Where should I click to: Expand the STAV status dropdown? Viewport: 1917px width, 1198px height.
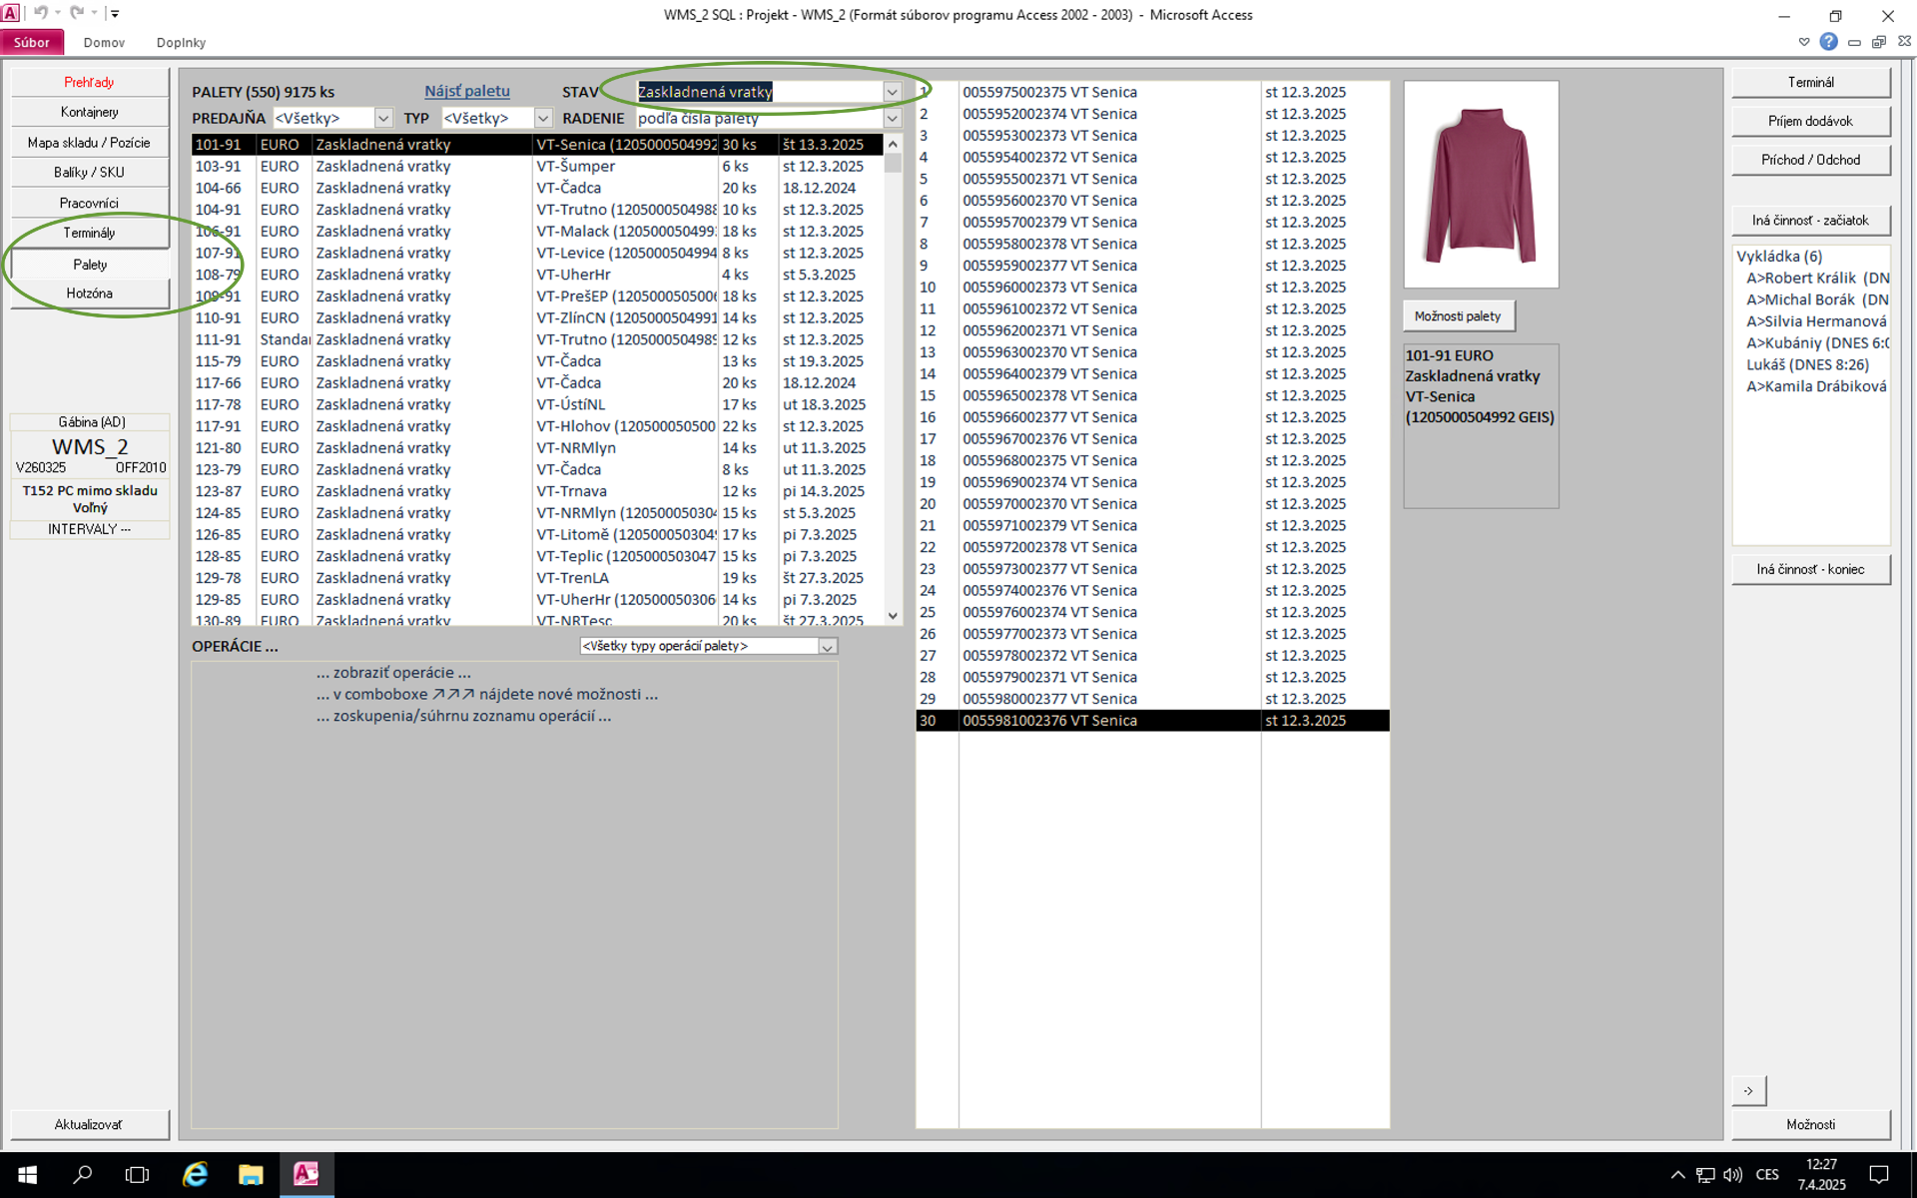tap(892, 92)
